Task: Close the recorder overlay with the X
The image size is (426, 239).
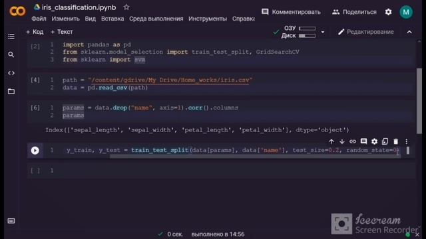Action: click(x=417, y=234)
